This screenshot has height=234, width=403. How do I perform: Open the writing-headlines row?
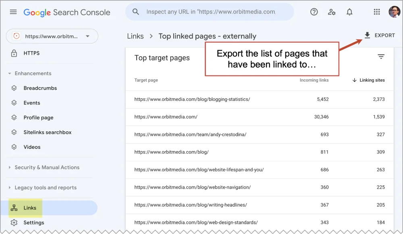[x=260, y=205]
